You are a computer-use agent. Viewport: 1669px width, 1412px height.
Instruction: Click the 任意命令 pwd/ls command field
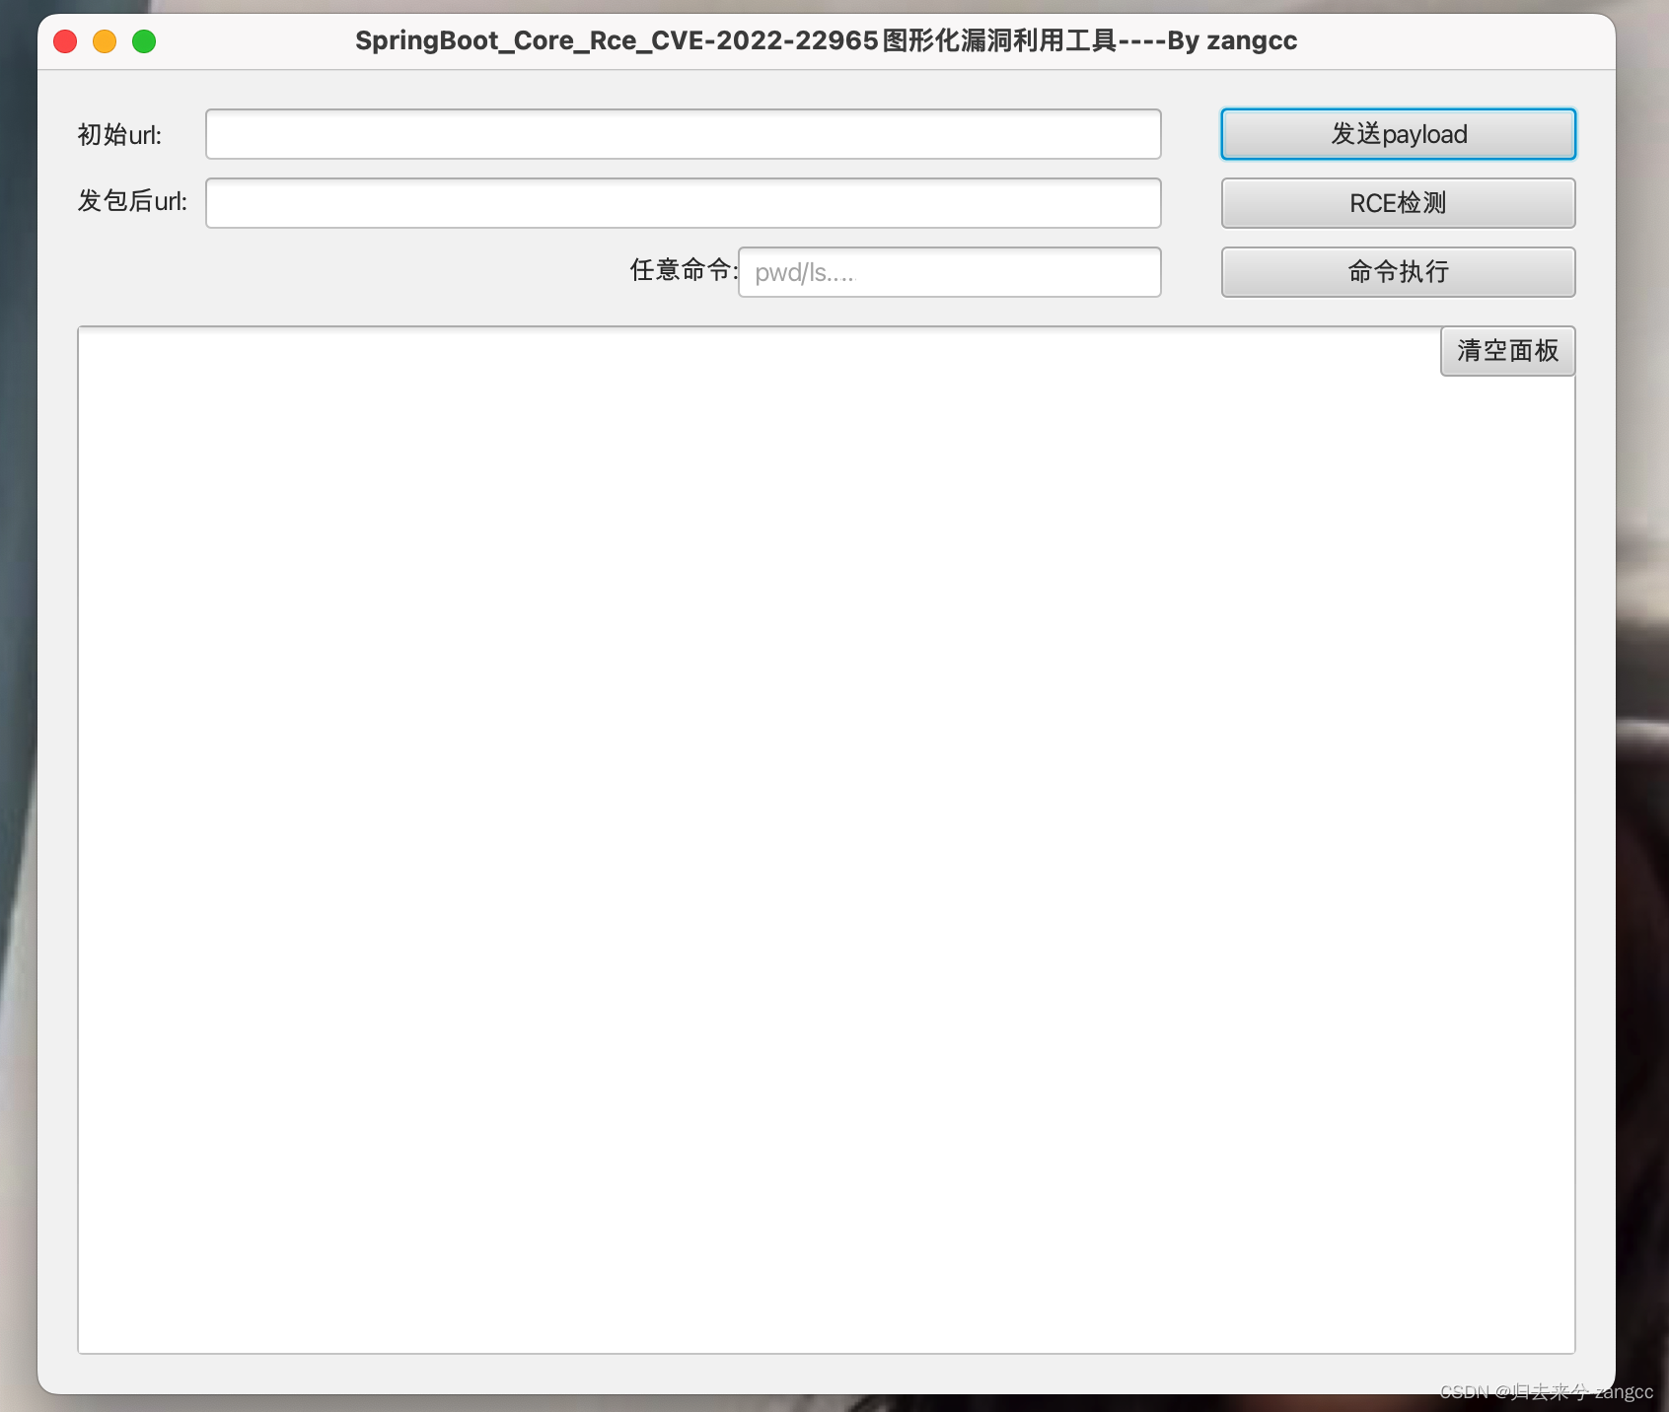pyautogui.click(x=949, y=272)
